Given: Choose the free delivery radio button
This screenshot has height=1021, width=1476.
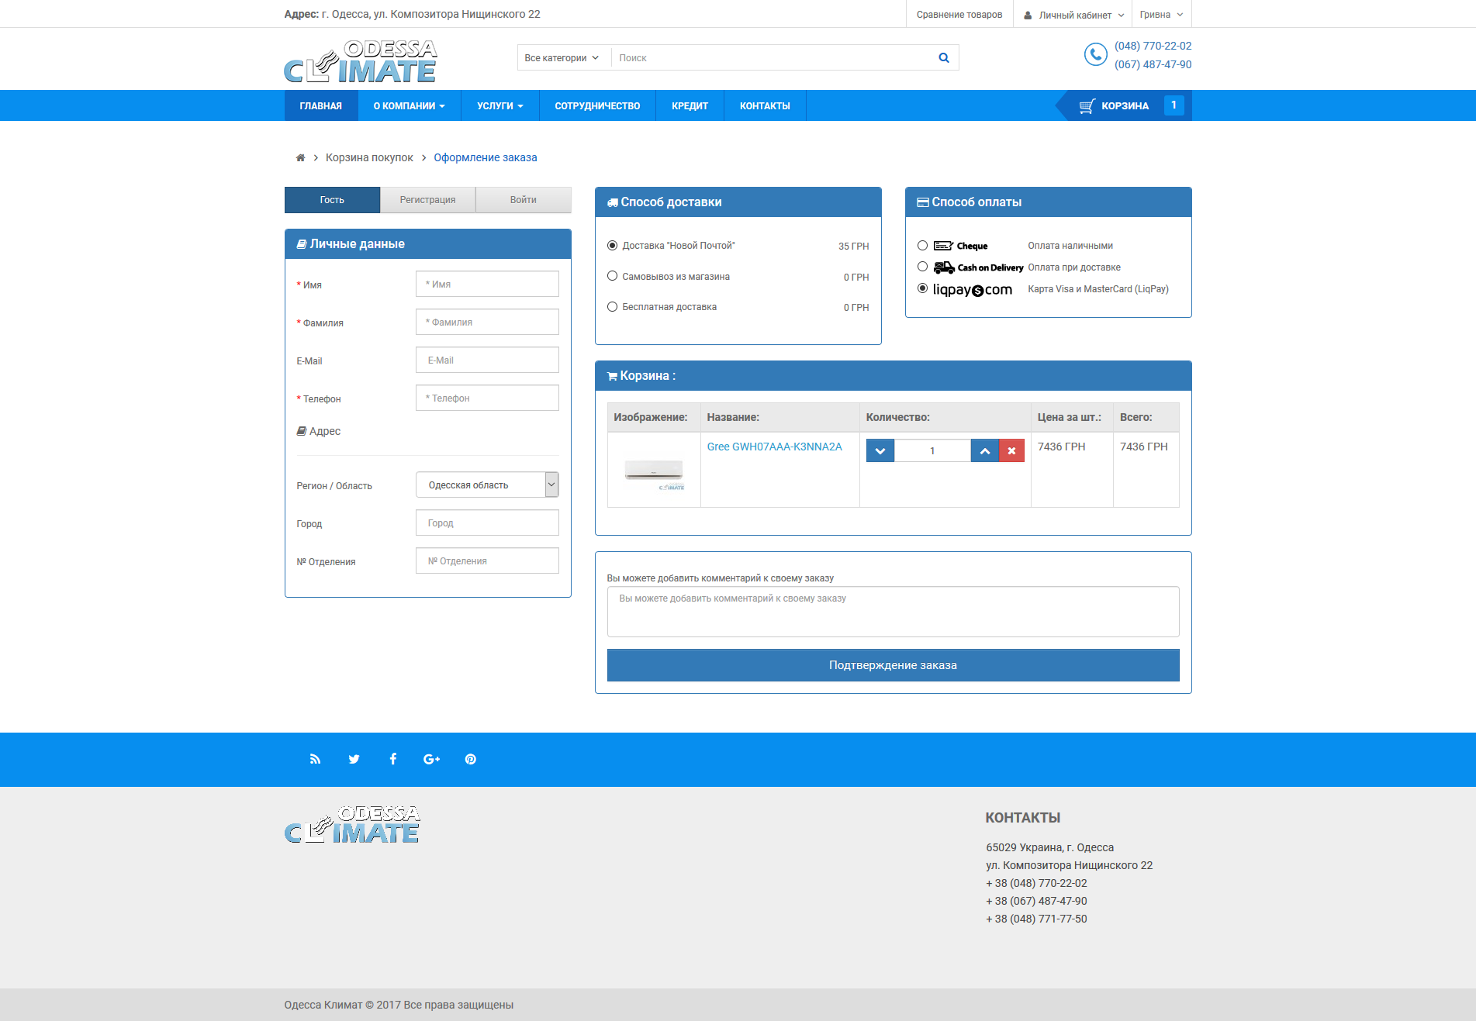Looking at the screenshot, I should 612,307.
